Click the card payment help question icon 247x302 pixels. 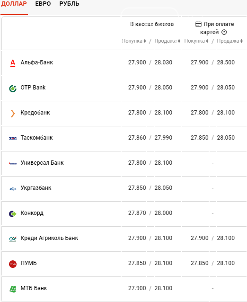[x=224, y=32]
